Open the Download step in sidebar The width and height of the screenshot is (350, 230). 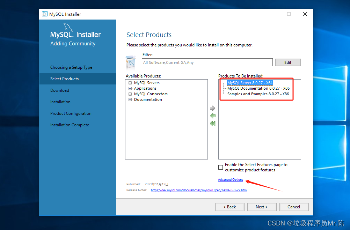tap(60, 90)
